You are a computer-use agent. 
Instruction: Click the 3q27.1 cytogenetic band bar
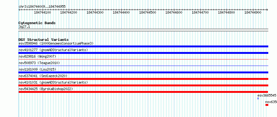(x=143, y=30)
